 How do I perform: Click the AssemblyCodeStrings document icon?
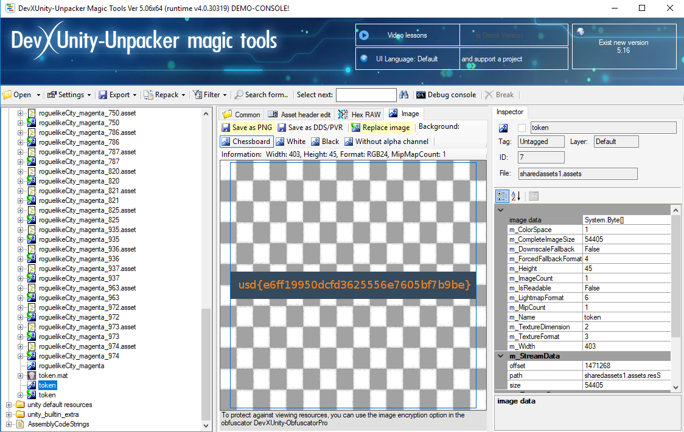(20, 424)
